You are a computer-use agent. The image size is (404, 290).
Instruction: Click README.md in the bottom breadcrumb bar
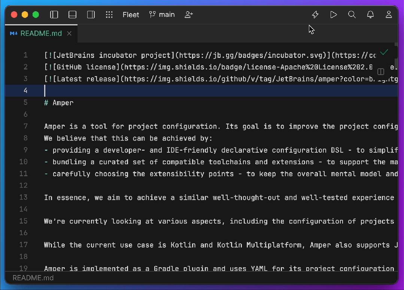33,278
